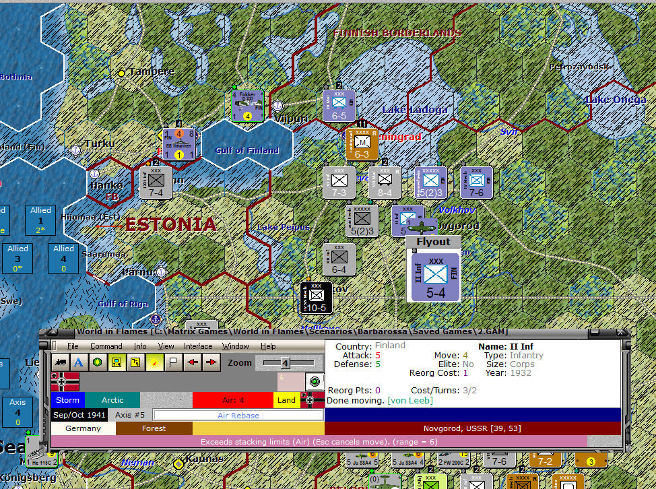Select the FW 200C aircraft counter

[x=453, y=459]
